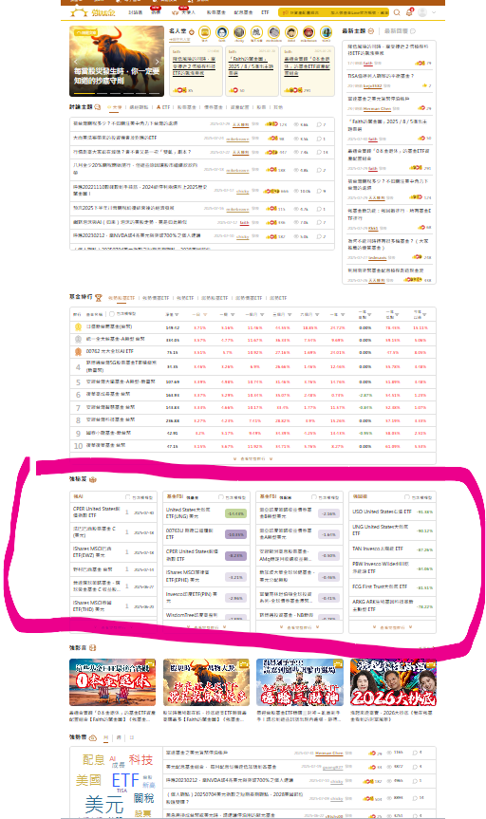The height and width of the screenshot is (819, 486).
Task: Click the sun logo in the site header
Action: (x=79, y=12)
